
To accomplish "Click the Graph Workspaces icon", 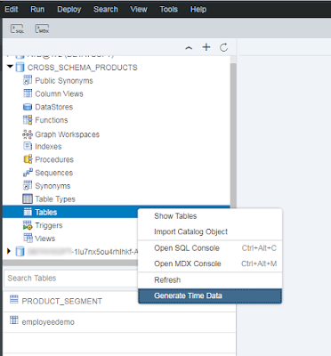I will tap(28, 134).
